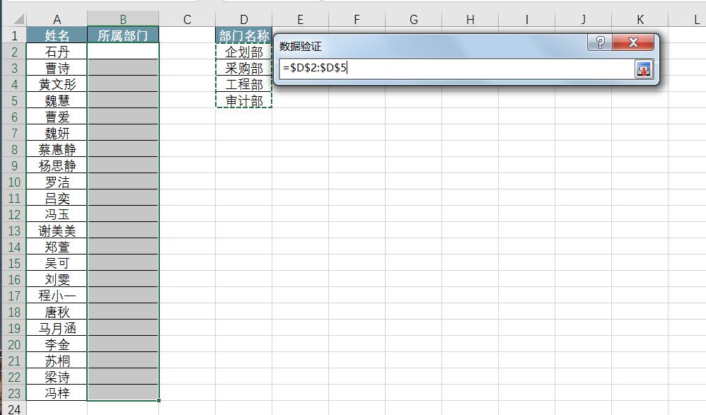Viewport: 706px width, 415px height.
Task: Click the empty department cell beside 石丹
Action: click(x=123, y=52)
